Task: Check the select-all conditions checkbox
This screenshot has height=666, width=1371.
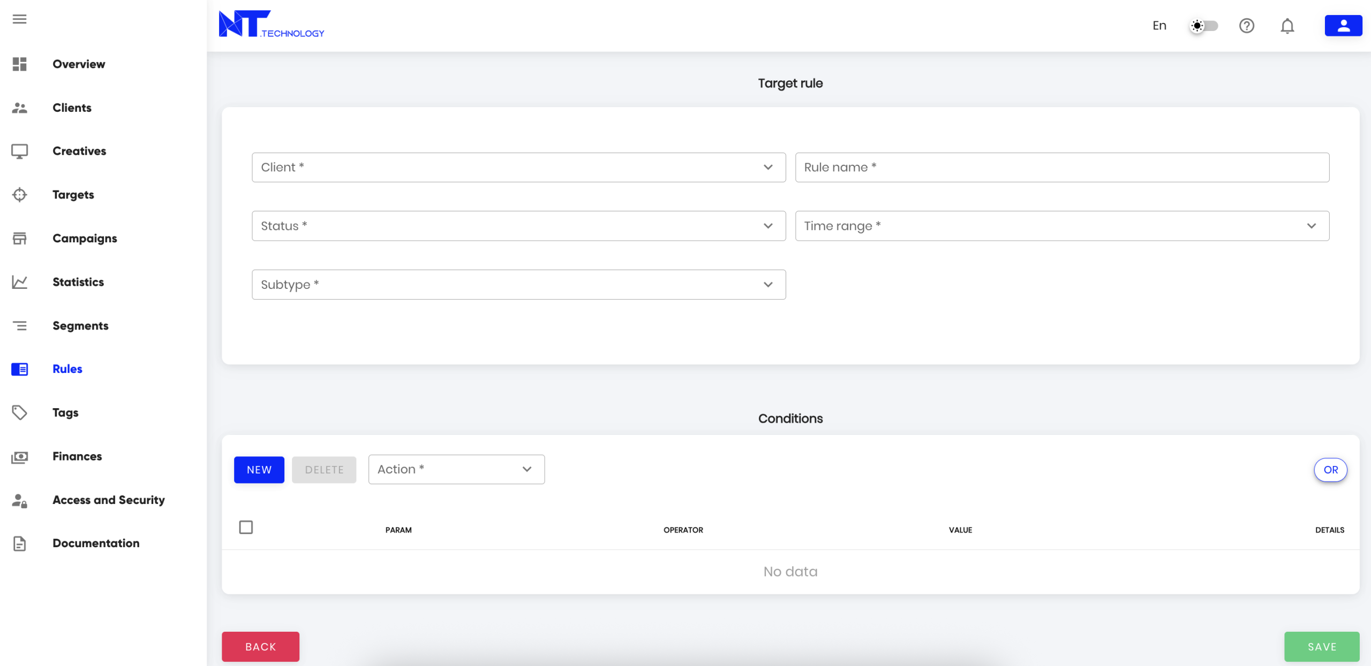Action: 246,527
